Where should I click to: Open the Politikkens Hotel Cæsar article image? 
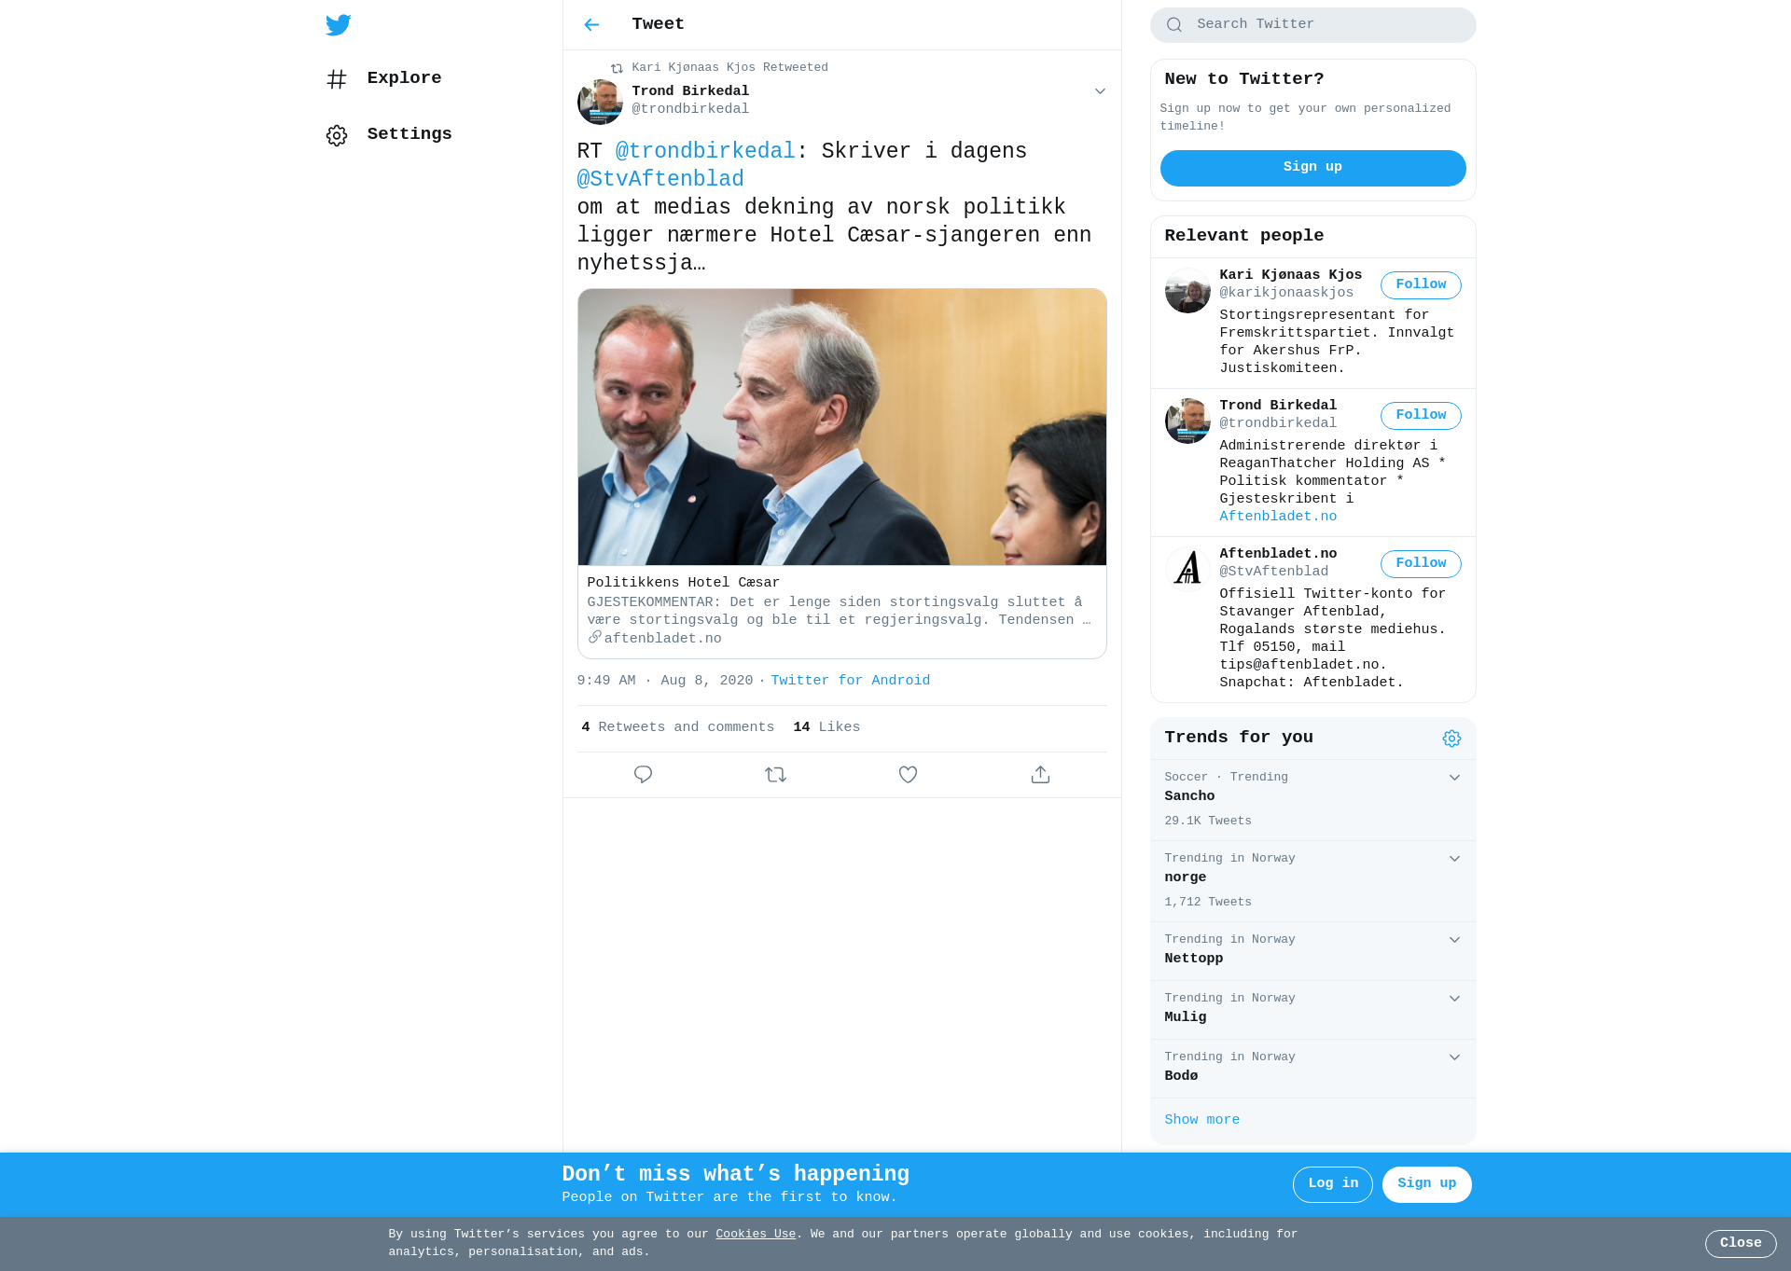click(842, 427)
